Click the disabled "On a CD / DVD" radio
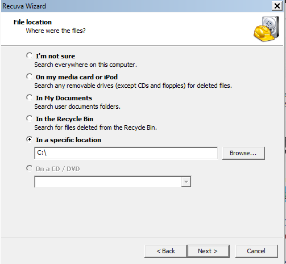 (x=30, y=168)
